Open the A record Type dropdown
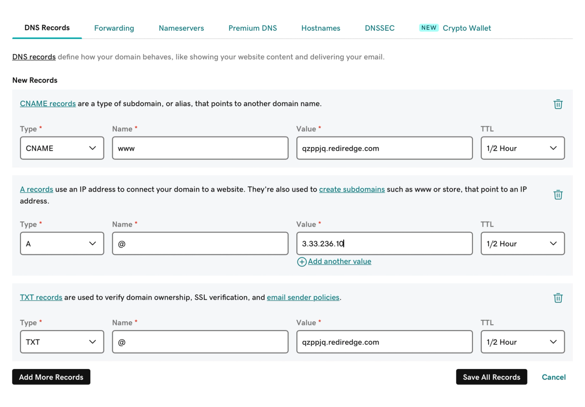 coord(62,244)
